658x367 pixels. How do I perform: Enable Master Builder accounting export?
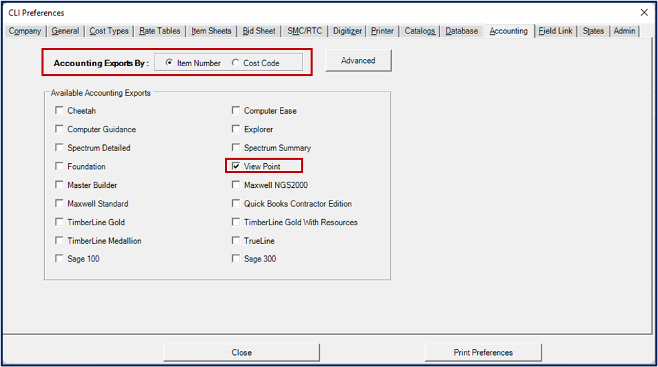(x=59, y=185)
